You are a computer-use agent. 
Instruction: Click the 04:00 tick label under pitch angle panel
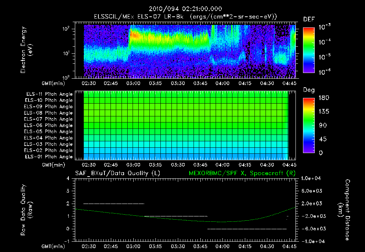click(222, 165)
